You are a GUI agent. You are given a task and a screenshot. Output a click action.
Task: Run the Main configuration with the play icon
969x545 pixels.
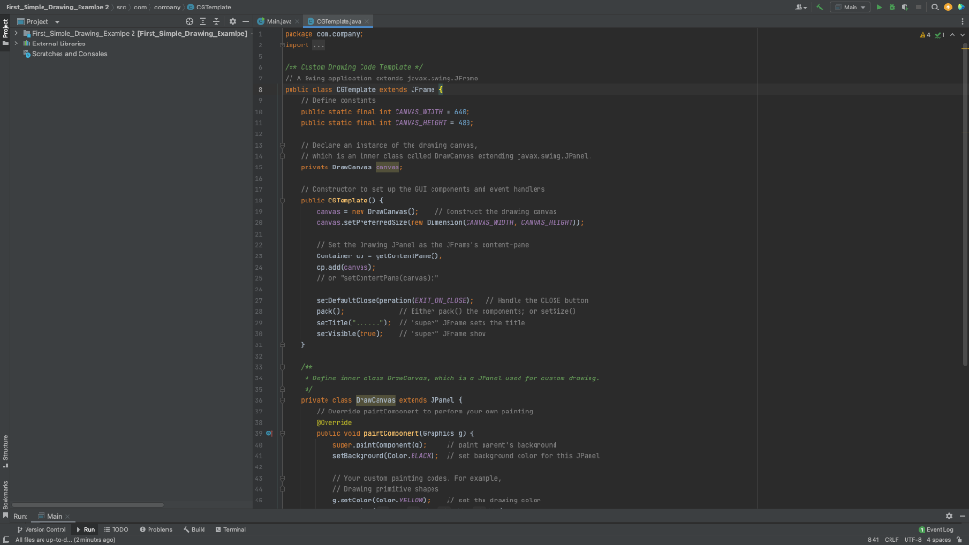click(x=879, y=8)
